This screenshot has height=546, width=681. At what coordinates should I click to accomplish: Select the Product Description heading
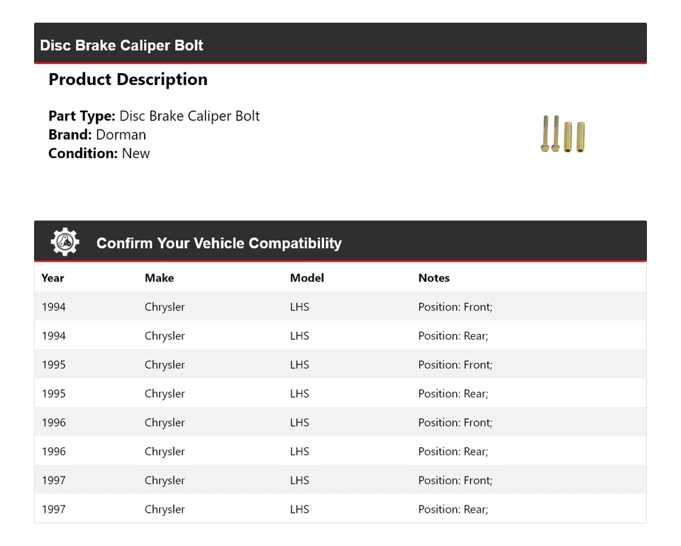pyautogui.click(x=128, y=79)
